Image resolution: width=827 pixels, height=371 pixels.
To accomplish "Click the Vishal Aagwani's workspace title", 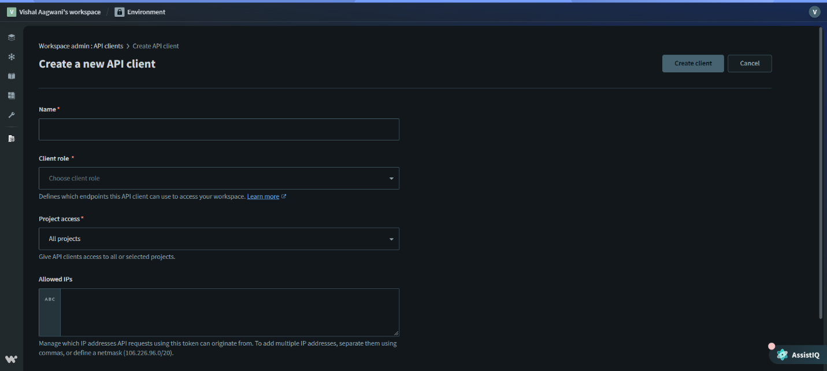I will [60, 12].
